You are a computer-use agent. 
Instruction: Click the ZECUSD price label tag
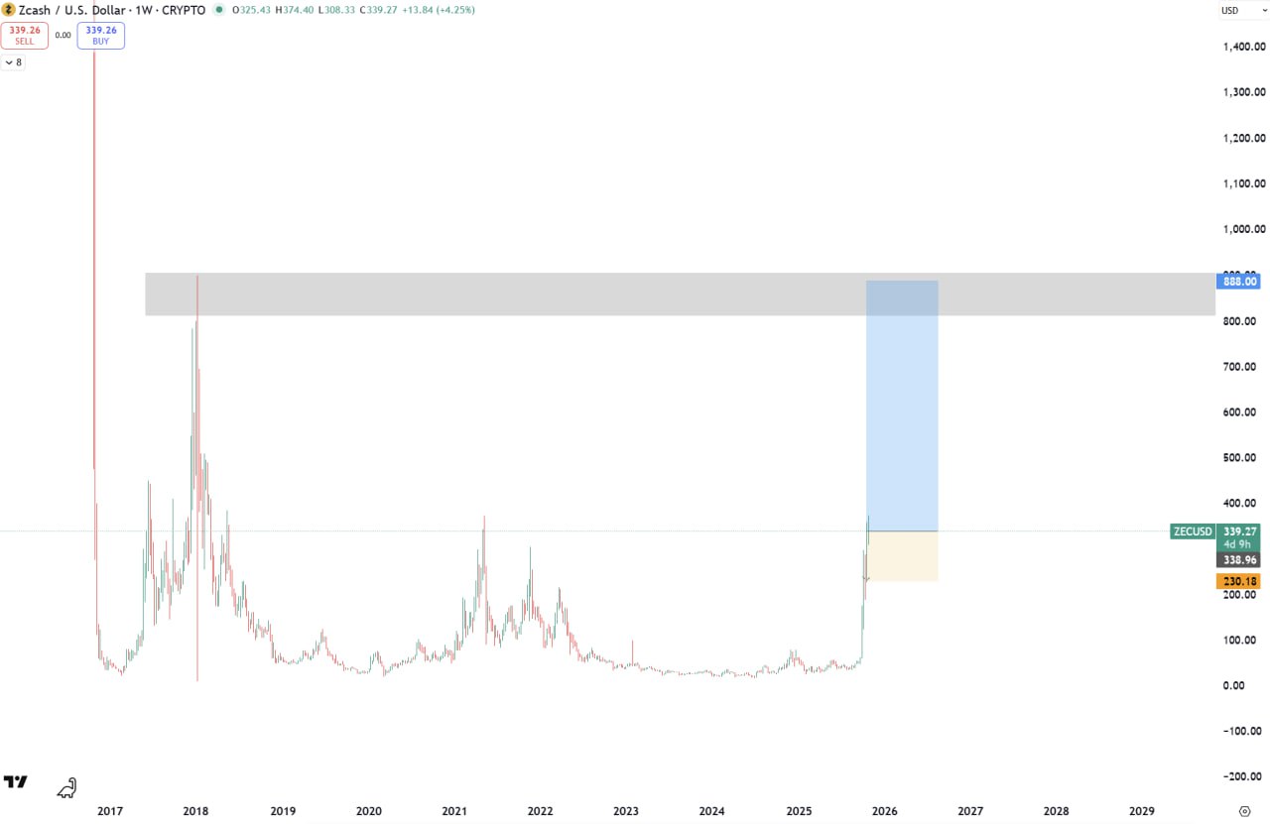pos(1192,531)
